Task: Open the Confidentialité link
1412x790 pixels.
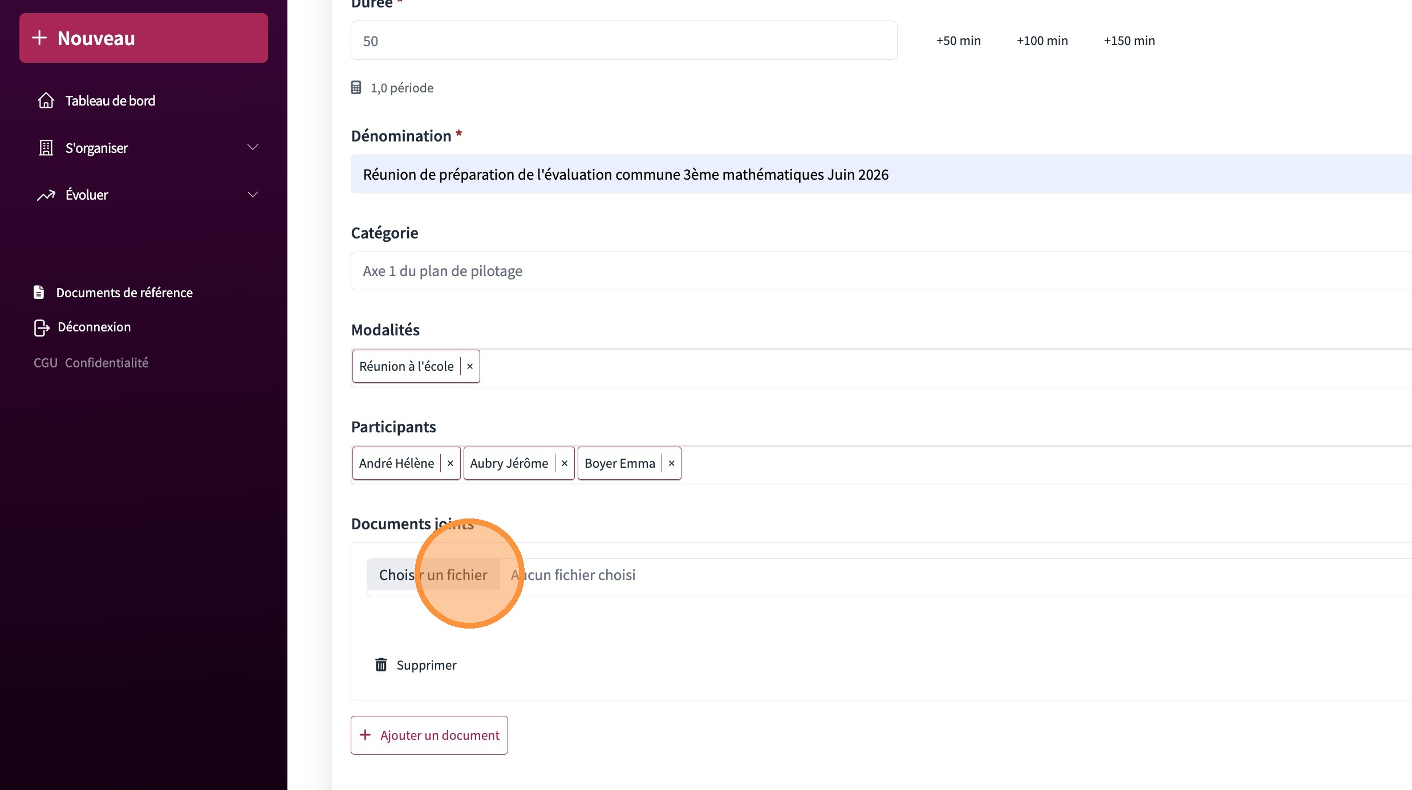Action: pos(107,363)
